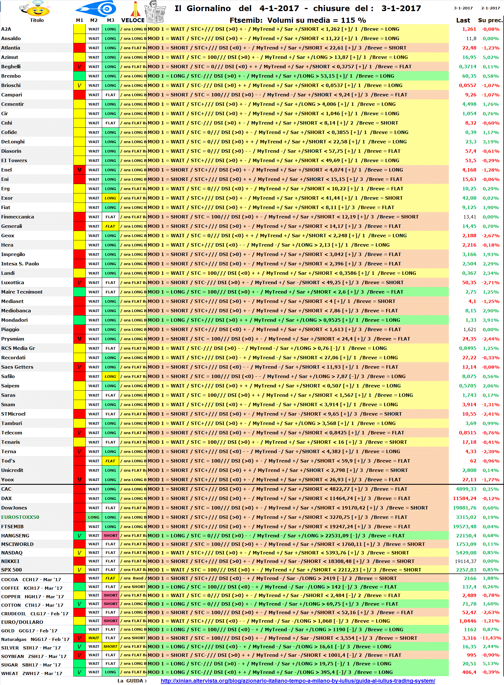
Task: Select the Maire Tecnimont row title
Action: [x=22, y=292]
